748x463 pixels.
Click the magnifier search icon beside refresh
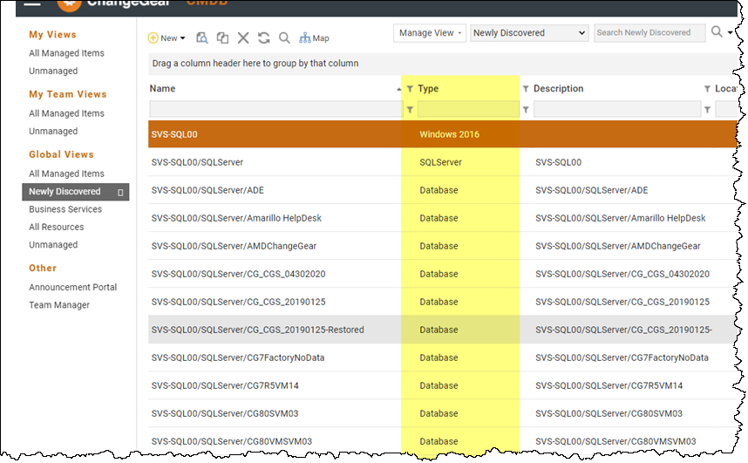pos(284,37)
